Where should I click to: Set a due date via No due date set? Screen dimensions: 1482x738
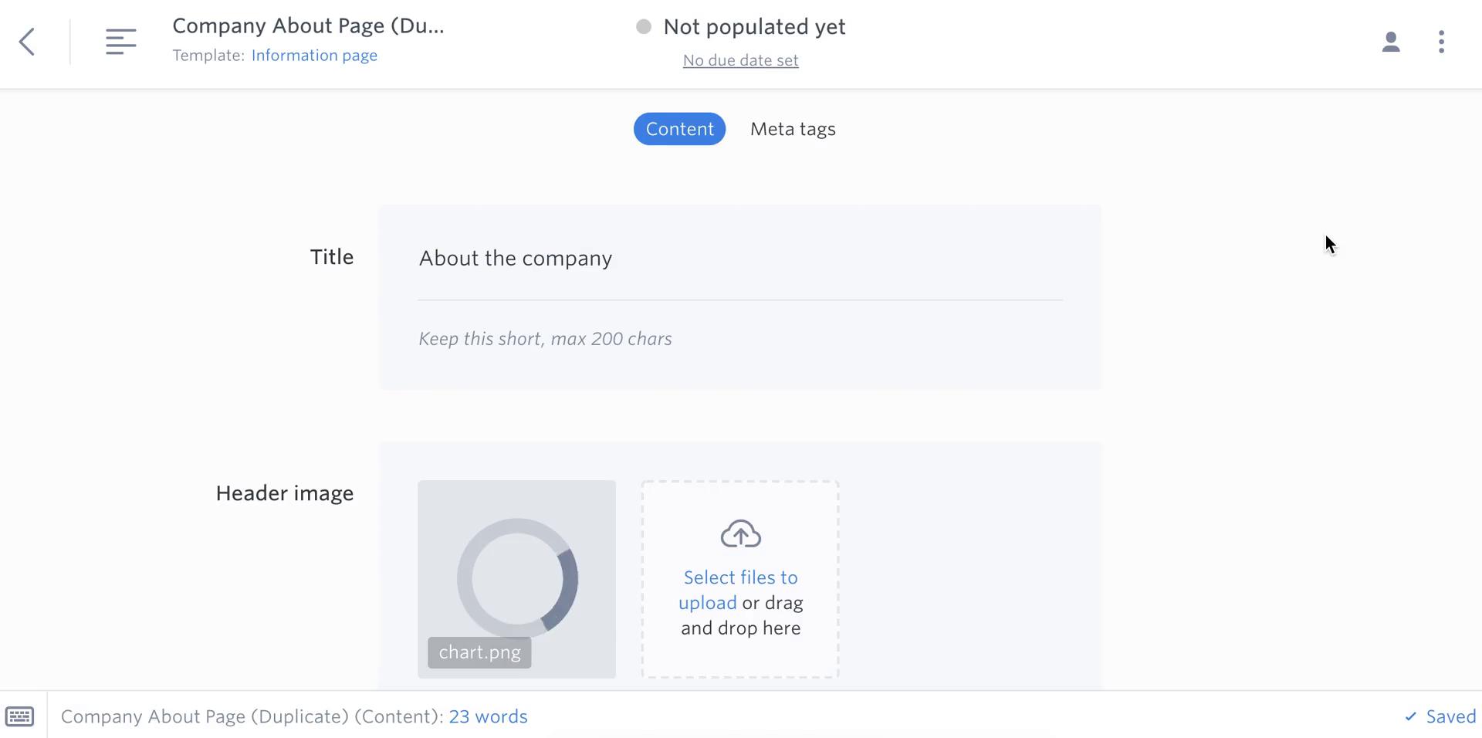[740, 60]
